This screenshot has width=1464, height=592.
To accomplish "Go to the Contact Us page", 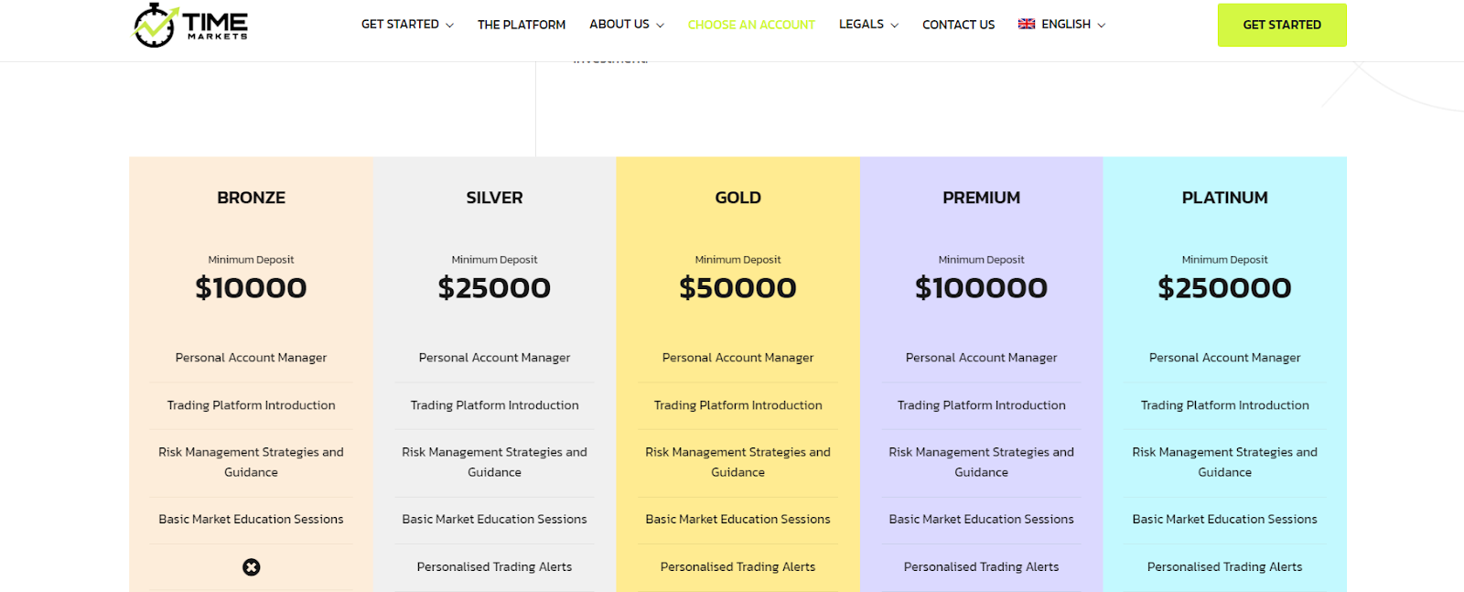I will click(958, 25).
